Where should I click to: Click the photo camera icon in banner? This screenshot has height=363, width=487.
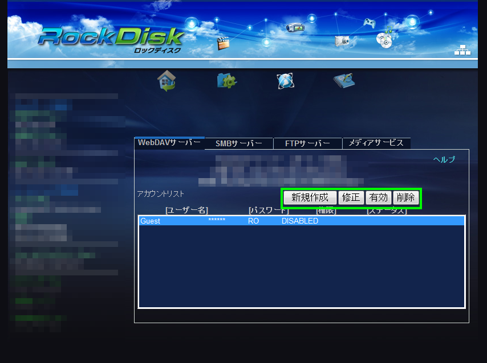342,40
